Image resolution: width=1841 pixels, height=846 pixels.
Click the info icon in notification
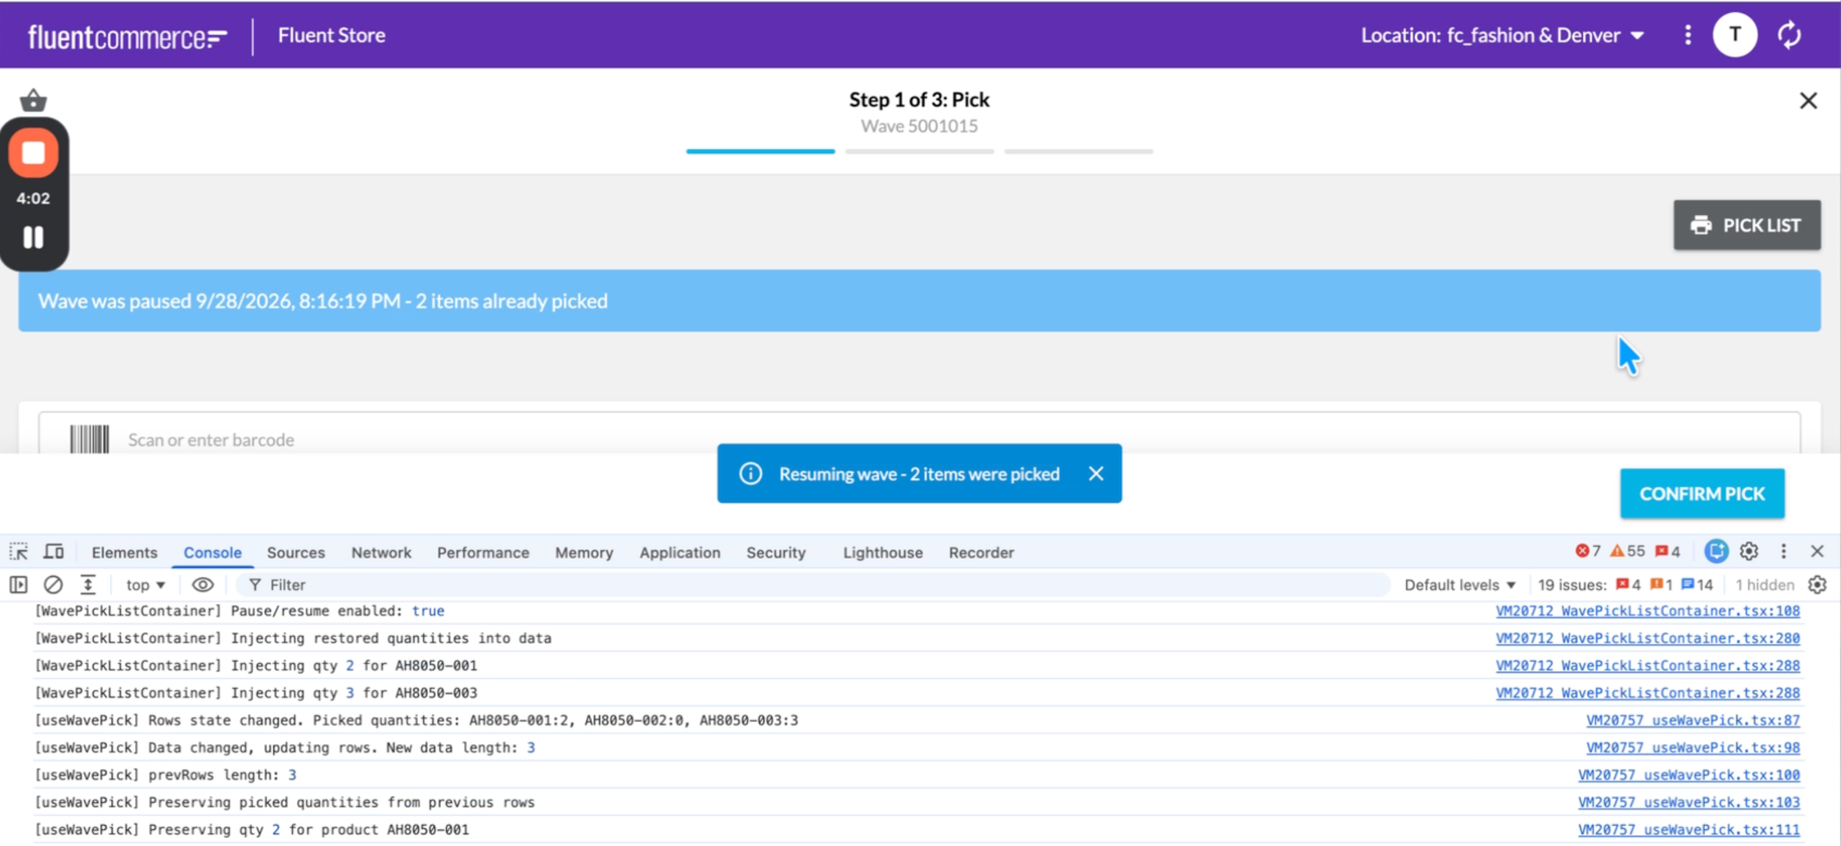[x=749, y=474]
